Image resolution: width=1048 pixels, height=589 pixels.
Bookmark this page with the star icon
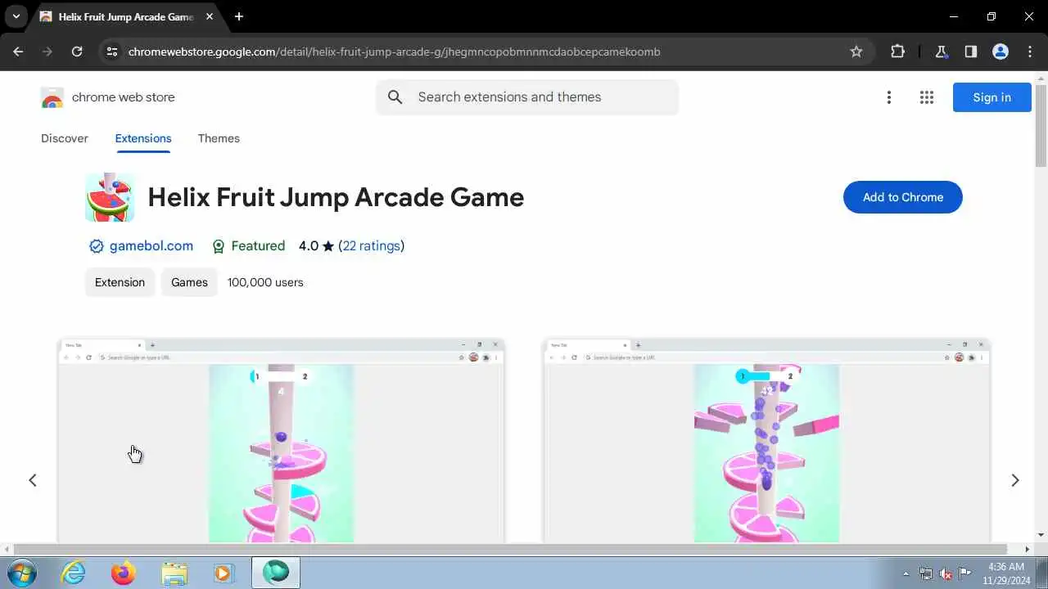(x=856, y=52)
